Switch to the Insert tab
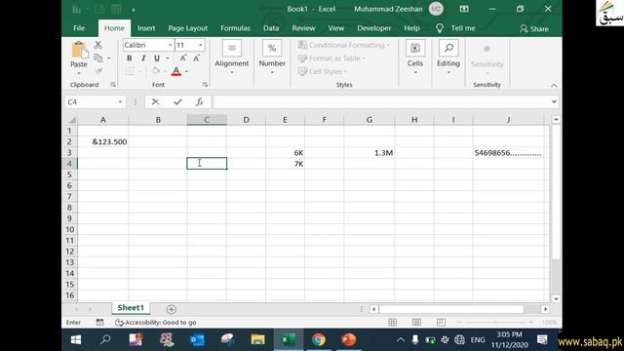The image size is (624, 351). coord(146,28)
